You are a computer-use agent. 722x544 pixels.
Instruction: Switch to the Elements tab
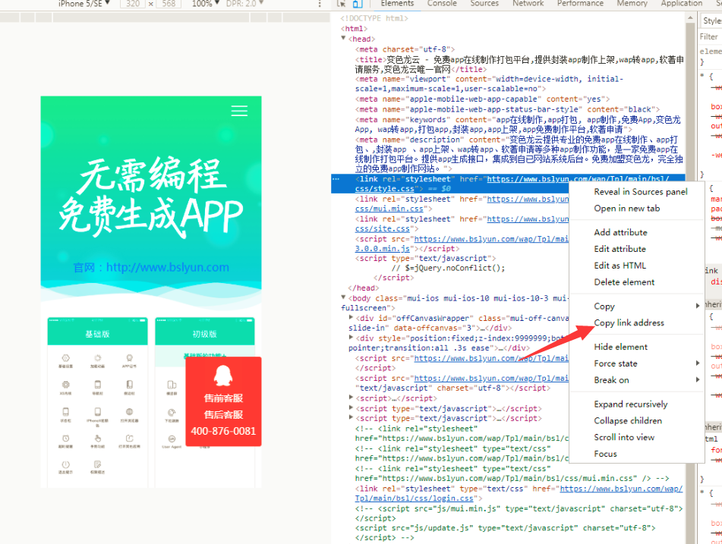[397, 4]
